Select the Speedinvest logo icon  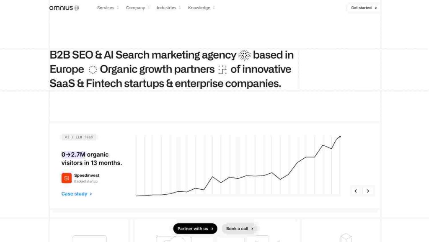[x=66, y=178]
